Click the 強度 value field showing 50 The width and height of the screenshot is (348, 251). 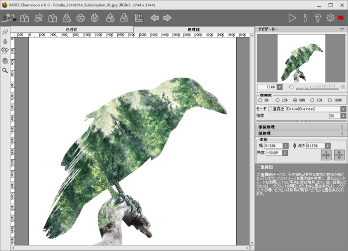coord(335,116)
